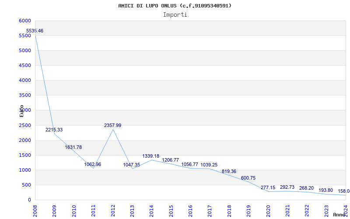Click the Importi subtitle
The image size is (350, 219).
(175, 15)
